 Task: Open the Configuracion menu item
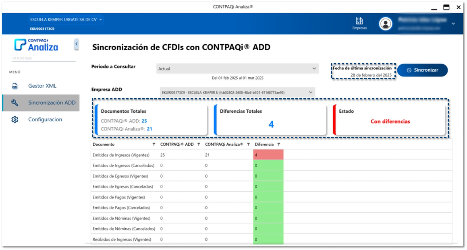coord(41,119)
